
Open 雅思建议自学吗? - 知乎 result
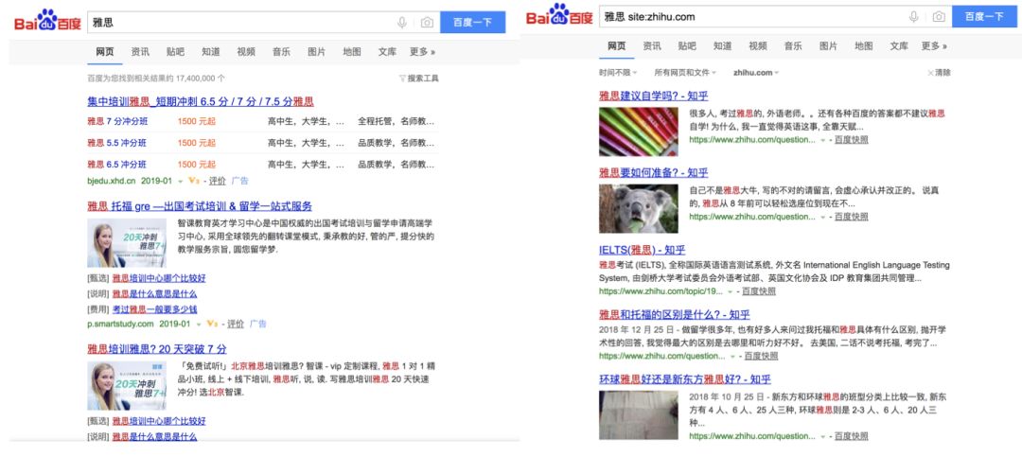coord(653,96)
